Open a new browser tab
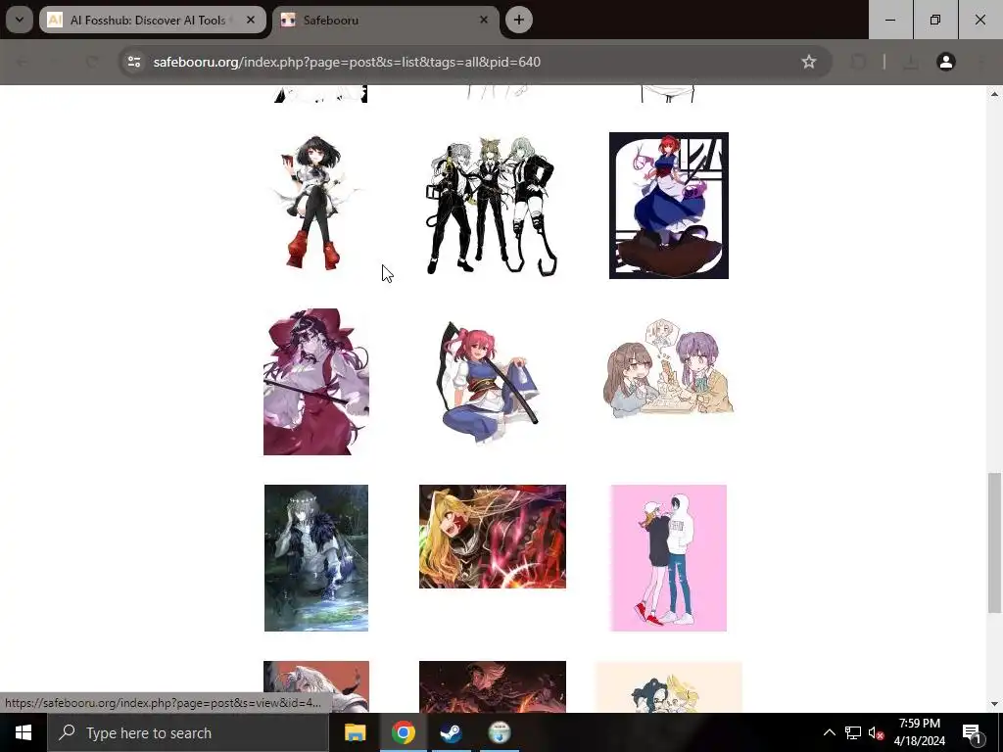1003x752 pixels. pyautogui.click(x=519, y=20)
